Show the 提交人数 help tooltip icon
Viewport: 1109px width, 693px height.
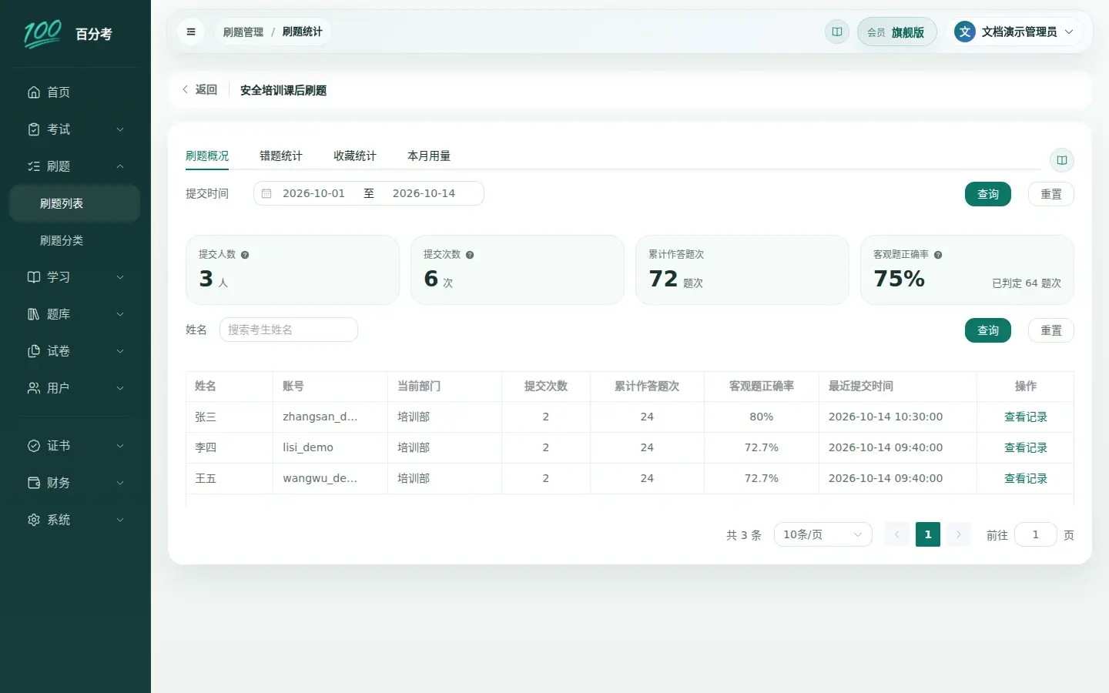point(245,255)
